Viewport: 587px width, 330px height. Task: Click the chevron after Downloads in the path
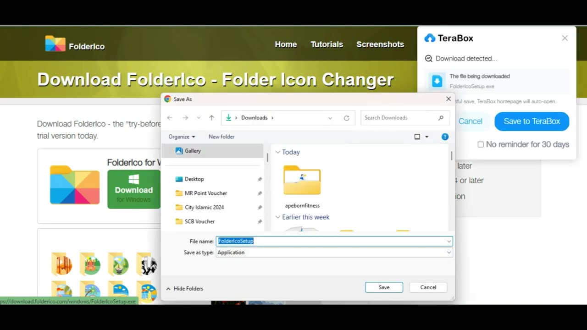[272, 118]
